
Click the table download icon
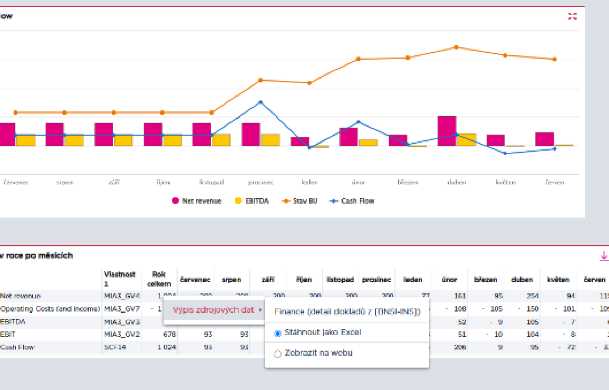pyautogui.click(x=604, y=256)
